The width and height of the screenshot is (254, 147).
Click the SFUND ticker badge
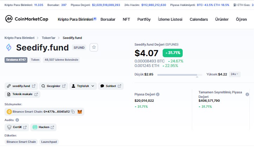79,48
